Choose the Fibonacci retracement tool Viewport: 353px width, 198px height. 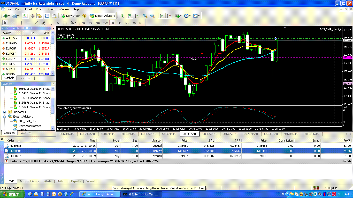click(x=51, y=23)
